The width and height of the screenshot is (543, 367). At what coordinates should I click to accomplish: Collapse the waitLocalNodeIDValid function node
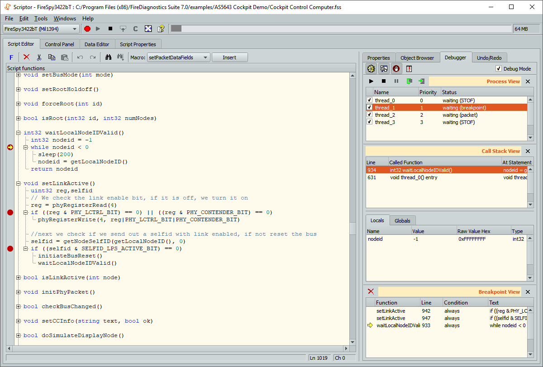(19, 133)
